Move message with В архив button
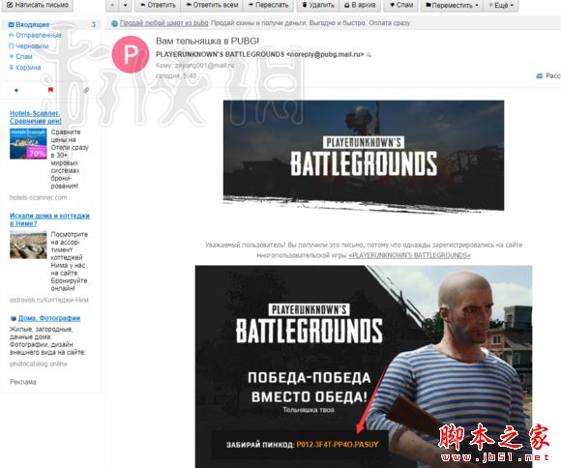Screen dimensions: 561x468 (x=360, y=5)
